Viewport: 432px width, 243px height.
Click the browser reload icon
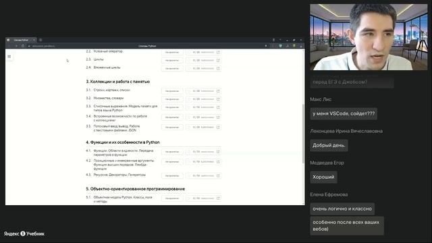[x=22, y=46]
